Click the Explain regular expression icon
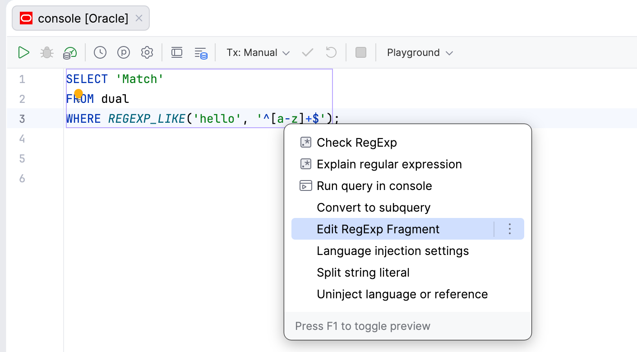This screenshot has width=637, height=352. pos(306,164)
